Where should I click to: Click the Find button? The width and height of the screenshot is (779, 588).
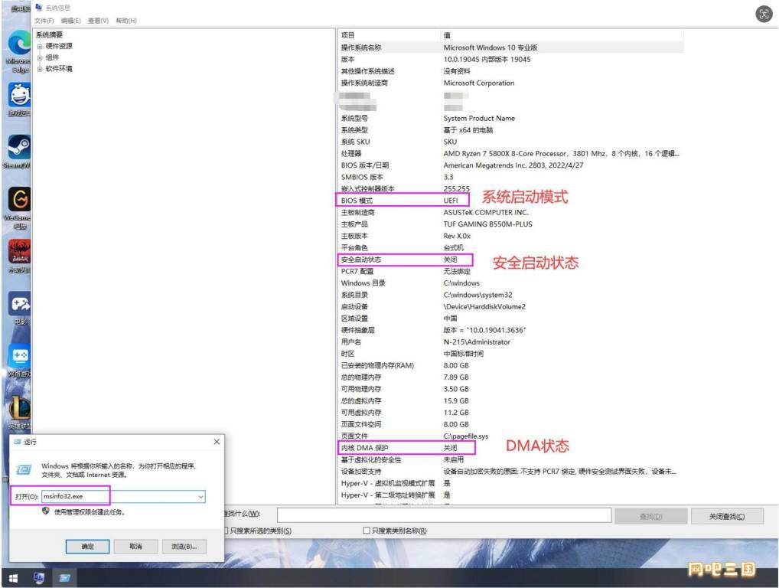650,517
